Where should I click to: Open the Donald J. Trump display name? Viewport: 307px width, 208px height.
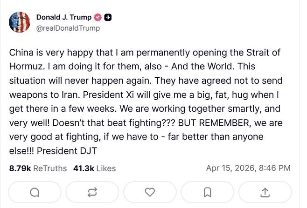click(x=64, y=18)
